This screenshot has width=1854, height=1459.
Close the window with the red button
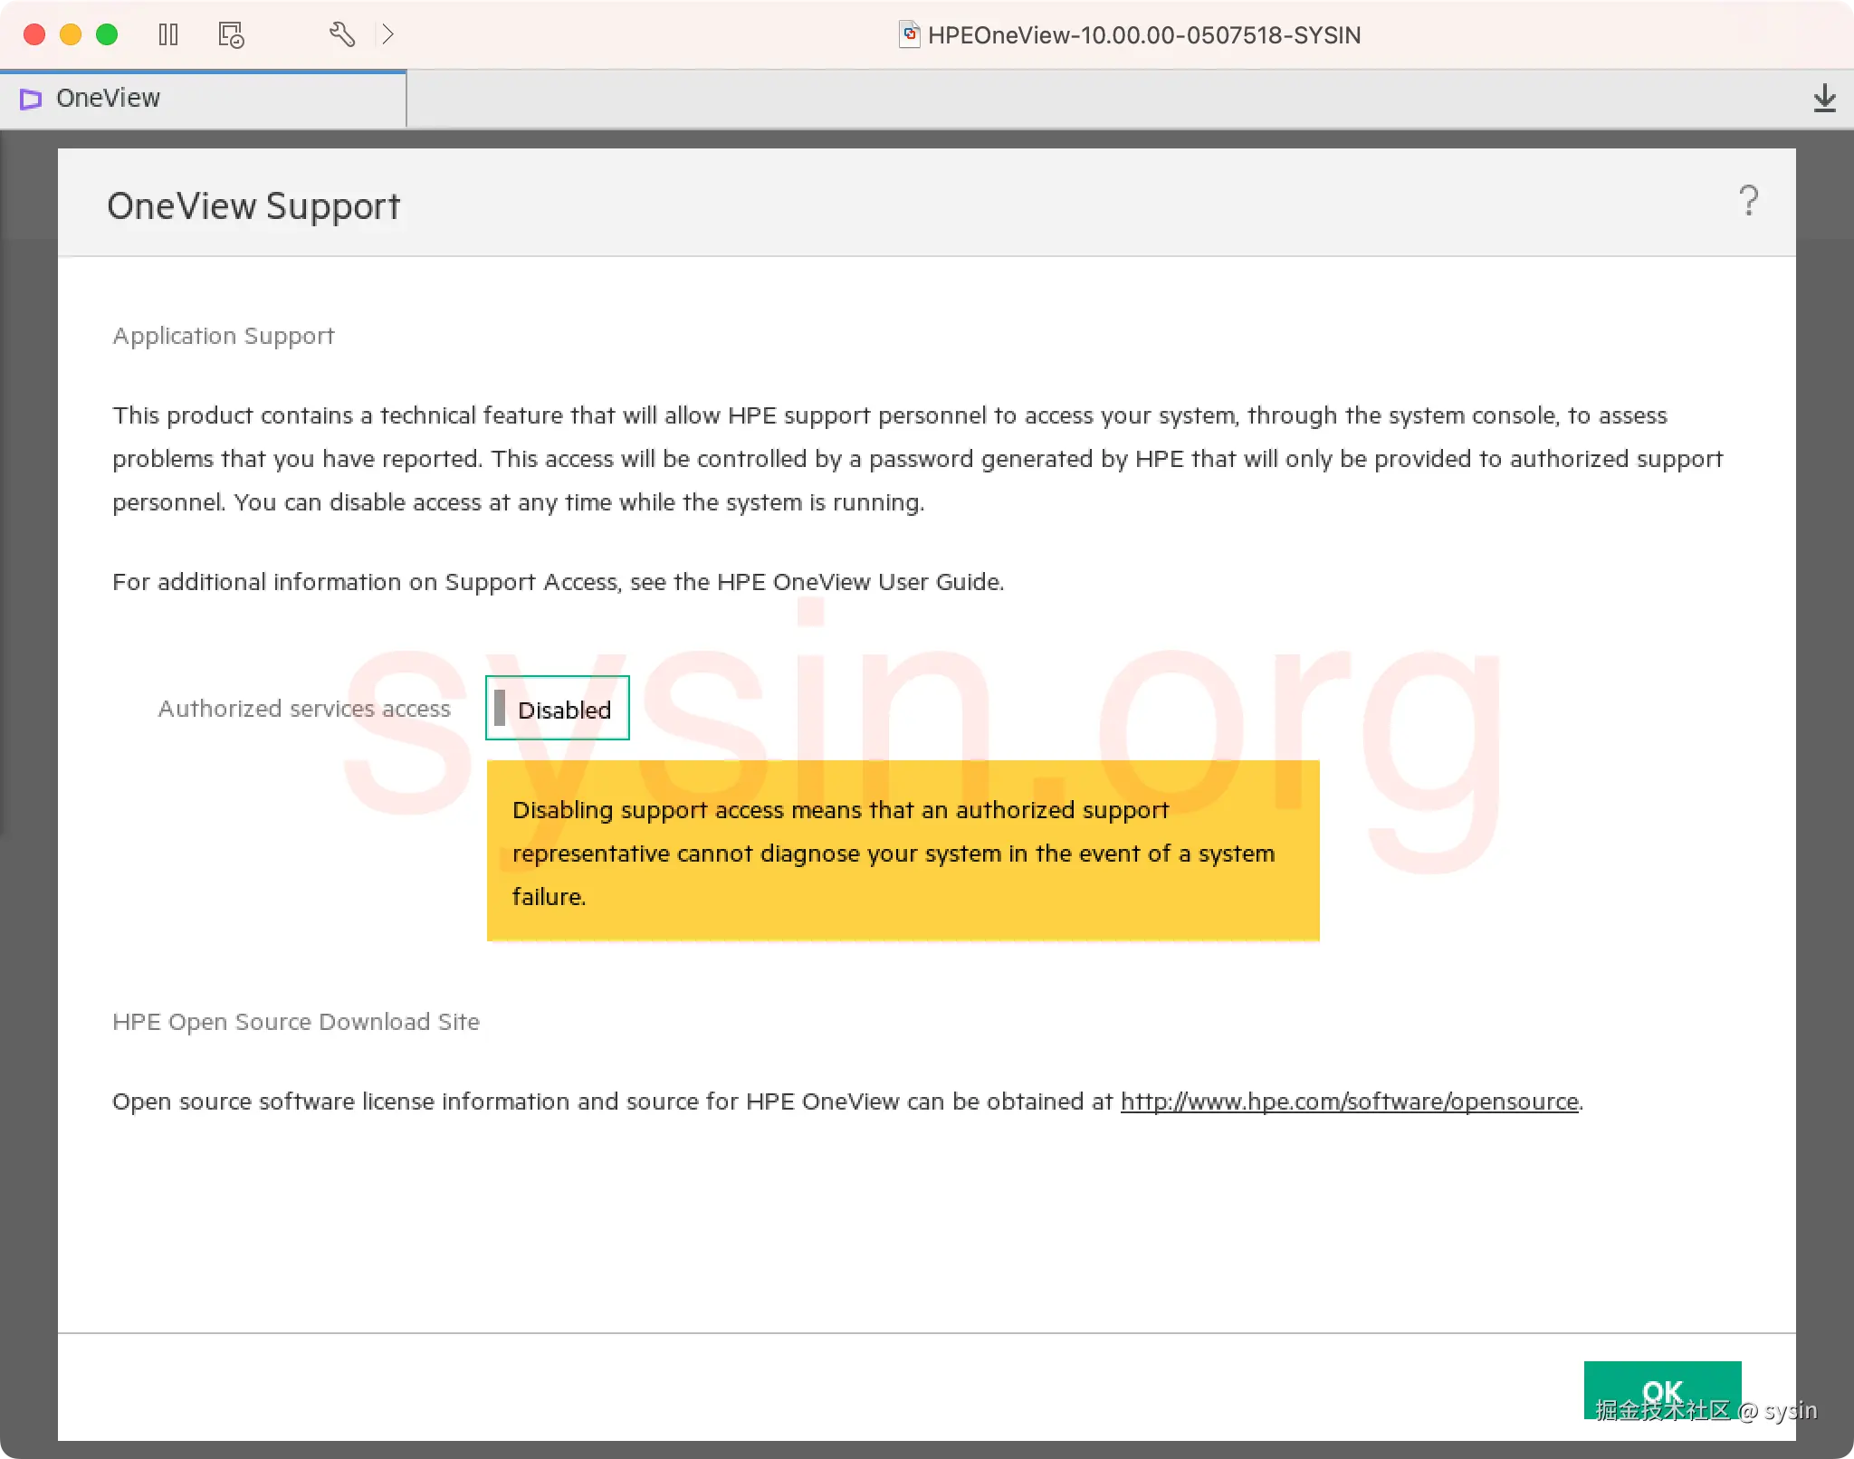[x=34, y=34]
